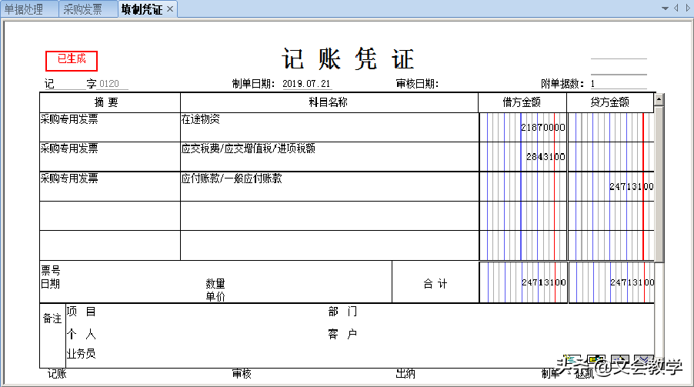Select the 在途物资 account cell
Viewport: 694px width, 387px height.
[x=329, y=127]
